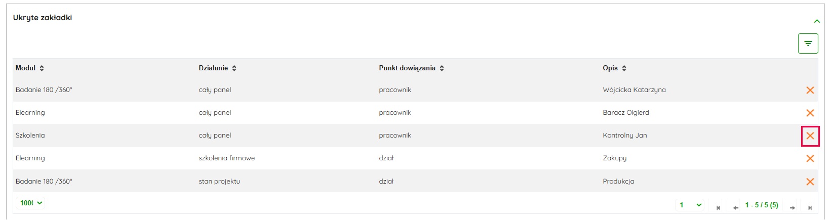
Task: Click the stan projektu cell
Action: click(219, 182)
